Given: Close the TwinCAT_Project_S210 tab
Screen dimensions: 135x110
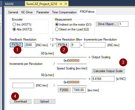Looking at the screenshot, I should [66, 4].
